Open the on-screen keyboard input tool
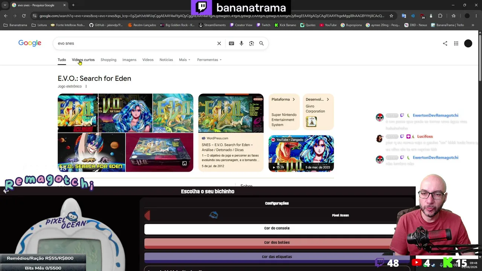This screenshot has height=271, width=482. (232, 43)
